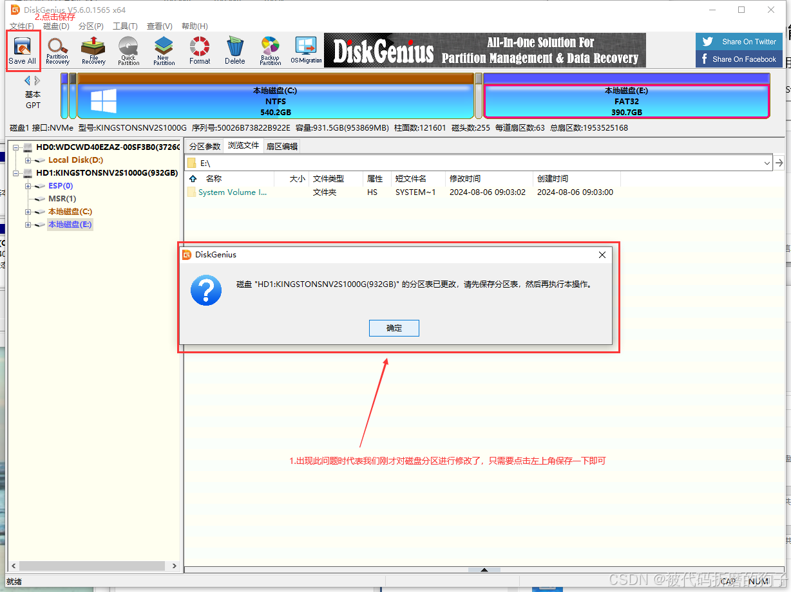Click the Delete partition icon

pos(235,50)
